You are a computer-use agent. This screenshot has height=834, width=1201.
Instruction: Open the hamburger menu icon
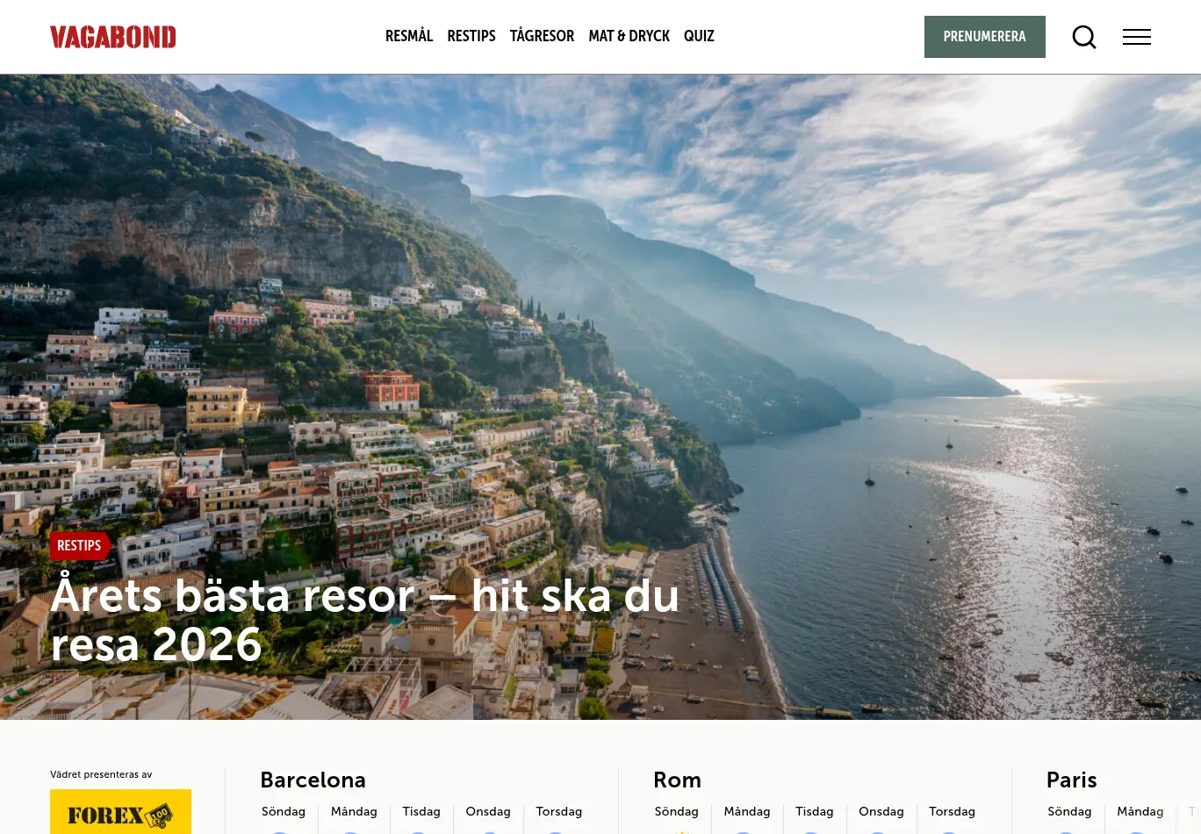point(1137,37)
